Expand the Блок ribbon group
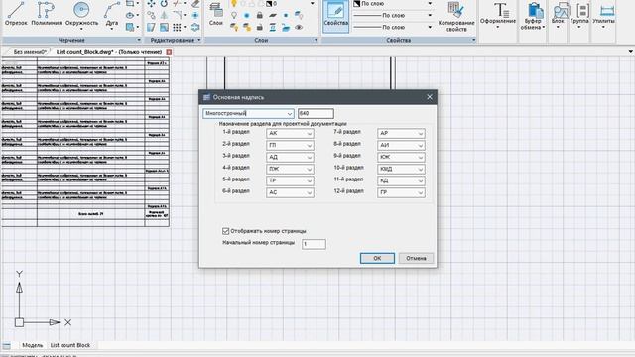Image resolution: width=635 pixels, height=357 pixels. point(558,27)
